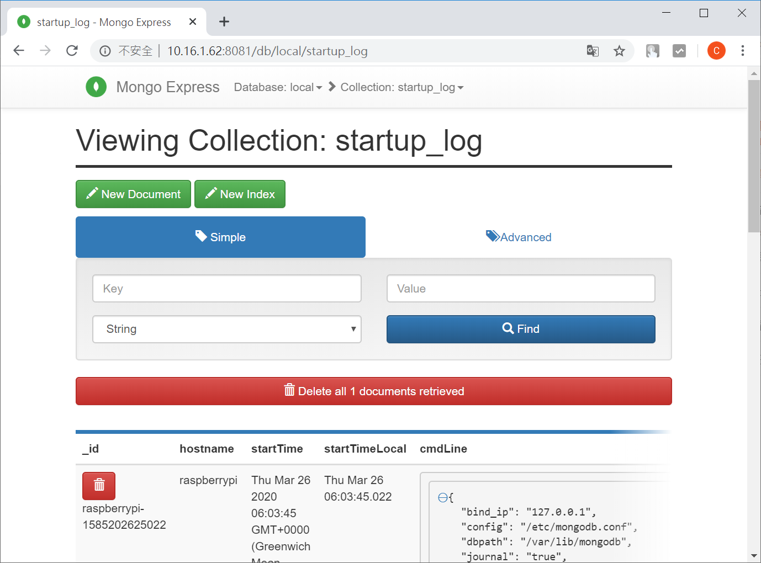The height and width of the screenshot is (563, 761).
Task: Click the 不安全 site information icon
Action: (x=105, y=51)
